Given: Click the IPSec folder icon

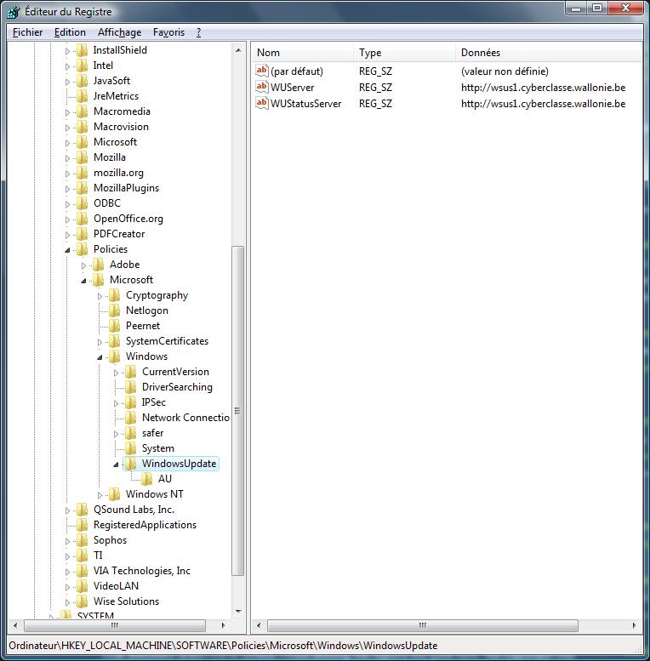Looking at the screenshot, I should point(131,402).
